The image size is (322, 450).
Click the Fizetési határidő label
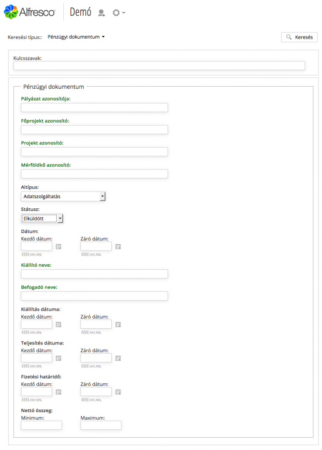41,377
